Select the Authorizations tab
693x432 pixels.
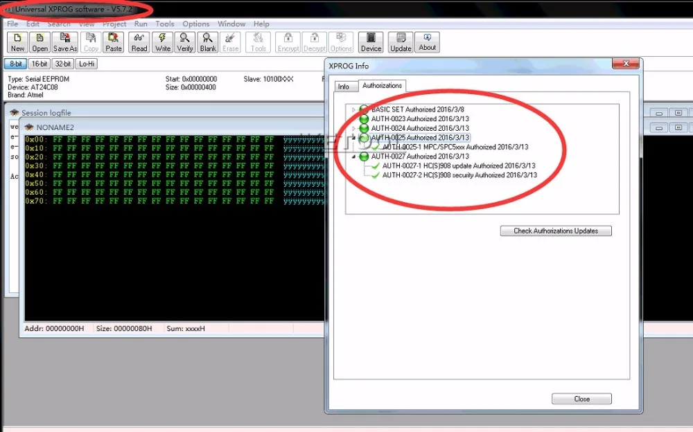point(383,86)
